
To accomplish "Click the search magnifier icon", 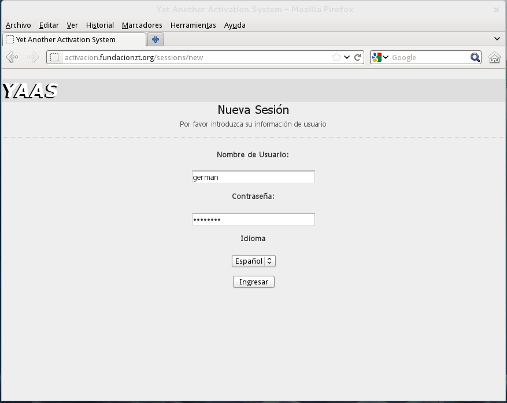I will [x=475, y=57].
